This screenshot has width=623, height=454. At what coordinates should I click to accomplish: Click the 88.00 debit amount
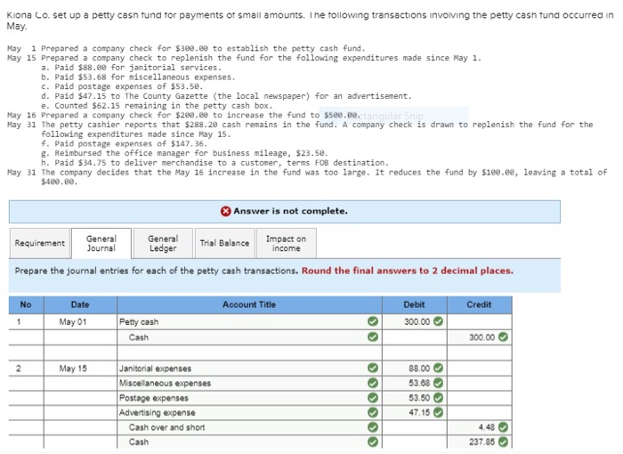tap(419, 369)
